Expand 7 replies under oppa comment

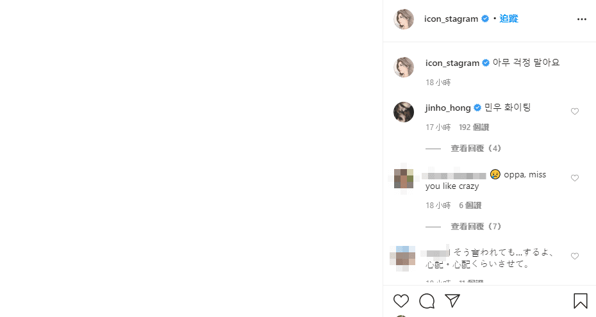476,227
